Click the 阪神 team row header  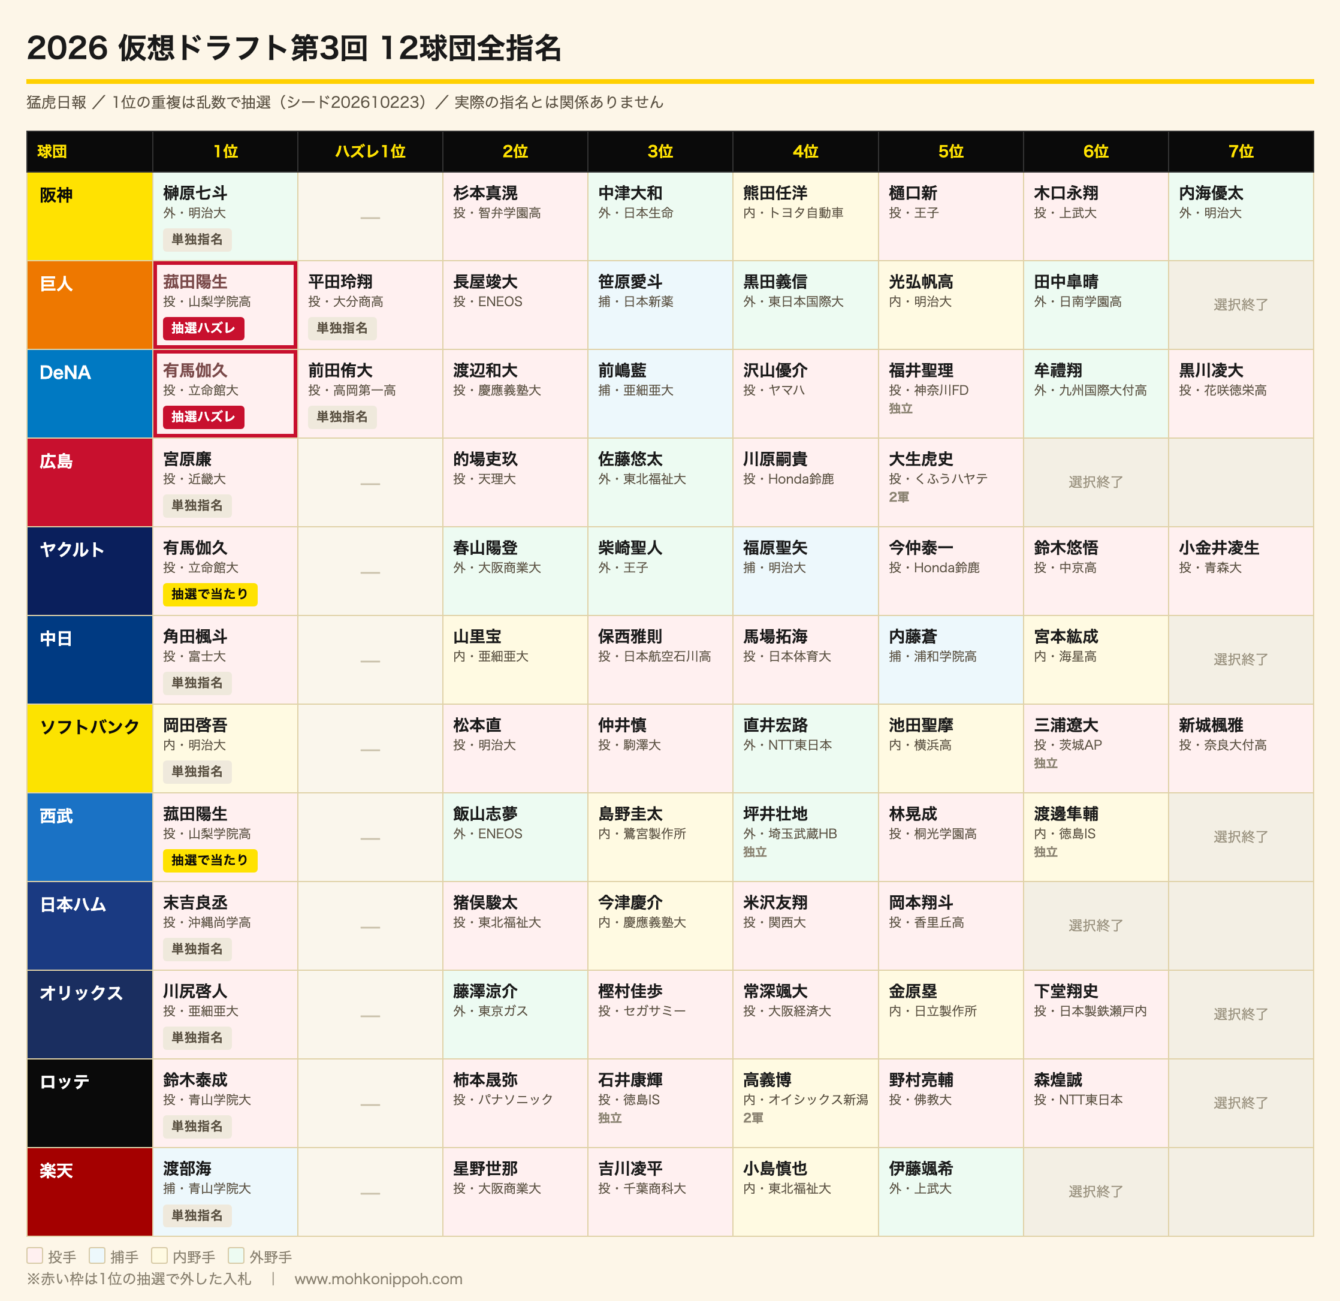89,216
